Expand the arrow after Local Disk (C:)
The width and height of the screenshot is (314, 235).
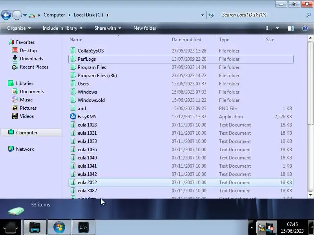point(108,15)
